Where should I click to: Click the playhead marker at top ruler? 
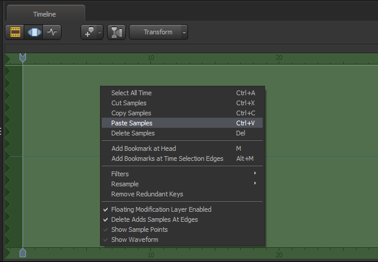pyautogui.click(x=22, y=58)
